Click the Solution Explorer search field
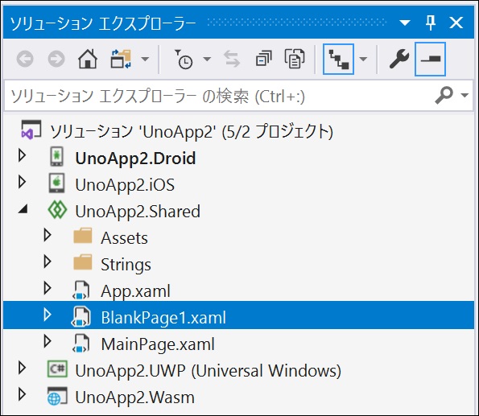The width and height of the screenshot is (479, 416). point(220,96)
